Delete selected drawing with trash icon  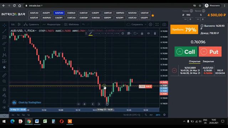[x=155, y=33]
